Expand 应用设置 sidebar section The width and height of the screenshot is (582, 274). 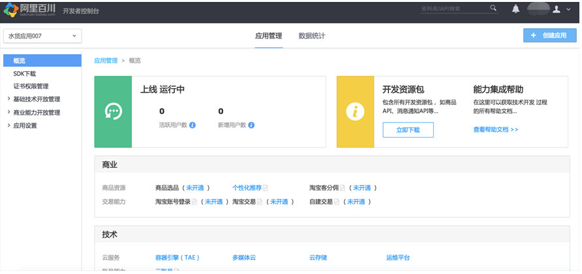point(8,125)
